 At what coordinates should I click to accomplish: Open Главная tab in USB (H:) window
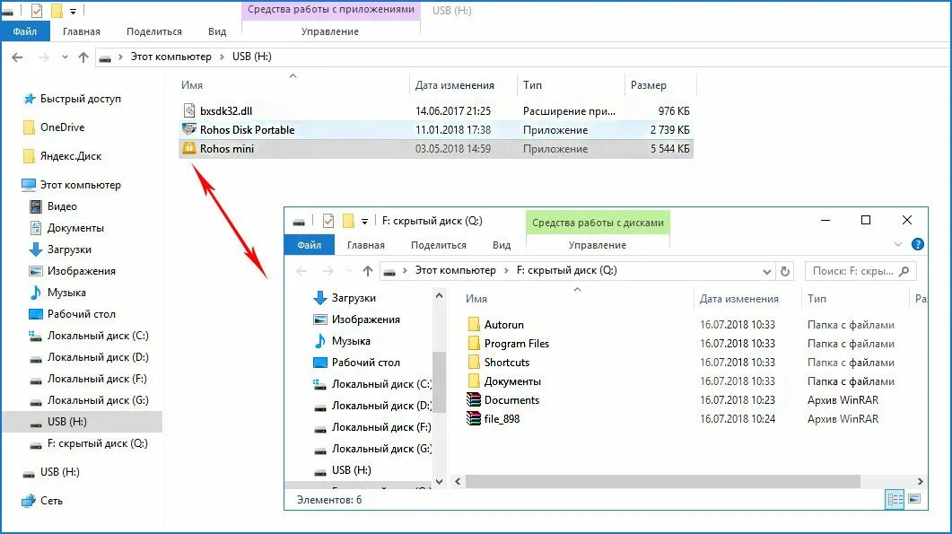82,31
